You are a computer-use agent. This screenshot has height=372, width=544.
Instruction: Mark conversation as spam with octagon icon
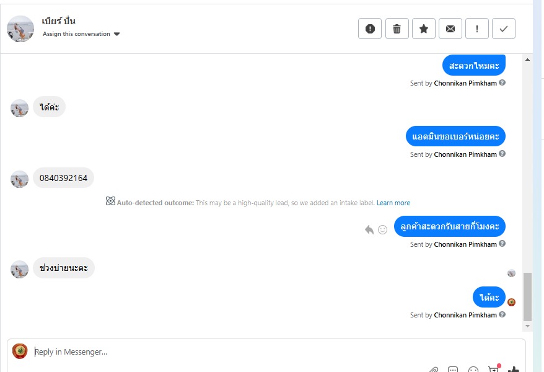pos(370,29)
